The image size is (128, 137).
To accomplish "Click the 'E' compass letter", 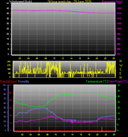I will point(121,73).
